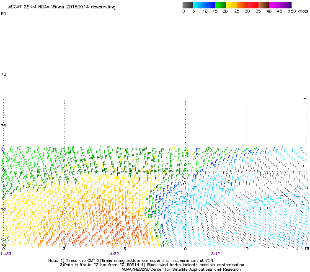Select the red 30-35 knots legend swatch
310x272 pixels.
point(253,5)
